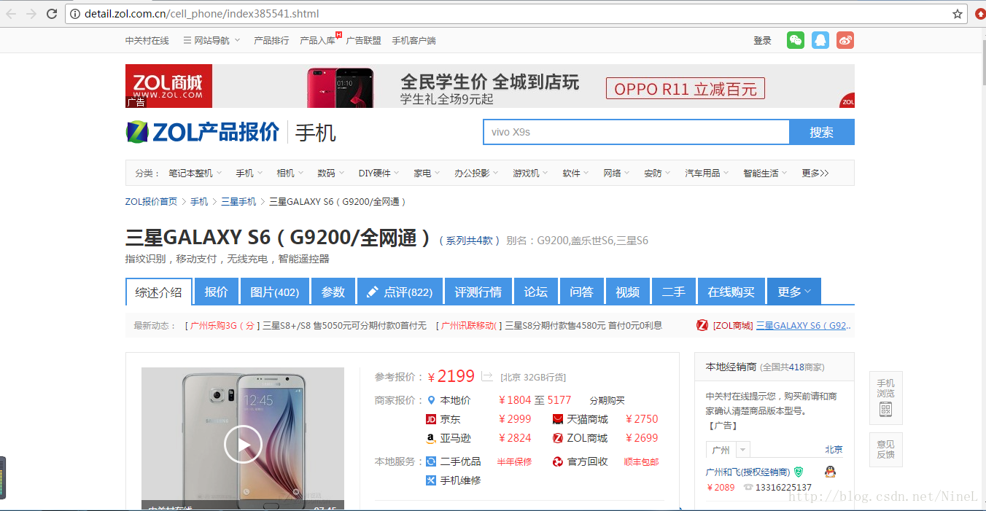Switch to the 在线购买 tab

[x=731, y=292]
